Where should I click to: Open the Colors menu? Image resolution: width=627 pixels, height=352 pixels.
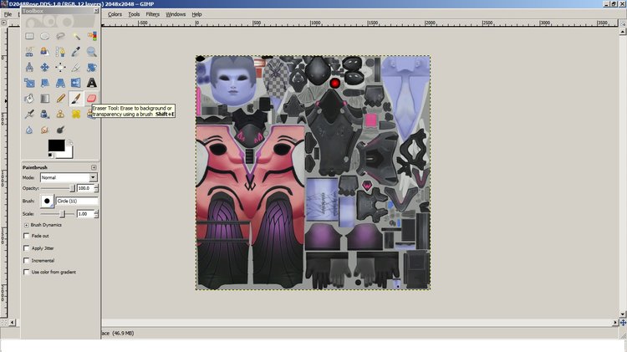115,14
